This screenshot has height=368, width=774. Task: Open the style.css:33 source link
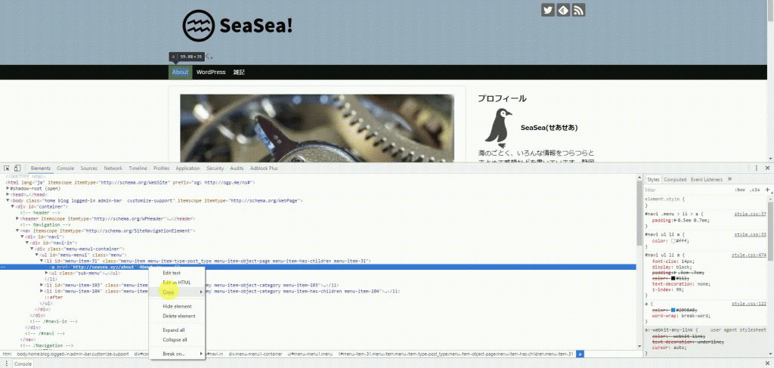pyautogui.click(x=751, y=235)
